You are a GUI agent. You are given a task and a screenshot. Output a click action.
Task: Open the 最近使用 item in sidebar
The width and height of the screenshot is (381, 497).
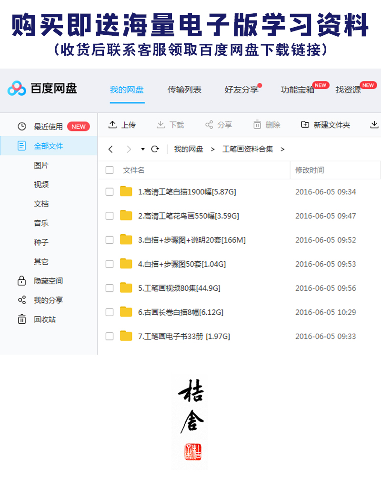click(x=48, y=127)
